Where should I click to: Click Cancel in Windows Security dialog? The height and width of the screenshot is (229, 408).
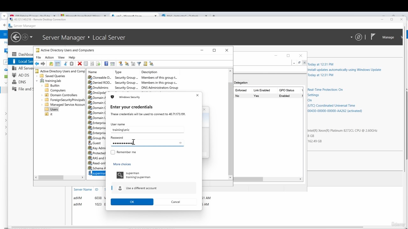pyautogui.click(x=175, y=202)
